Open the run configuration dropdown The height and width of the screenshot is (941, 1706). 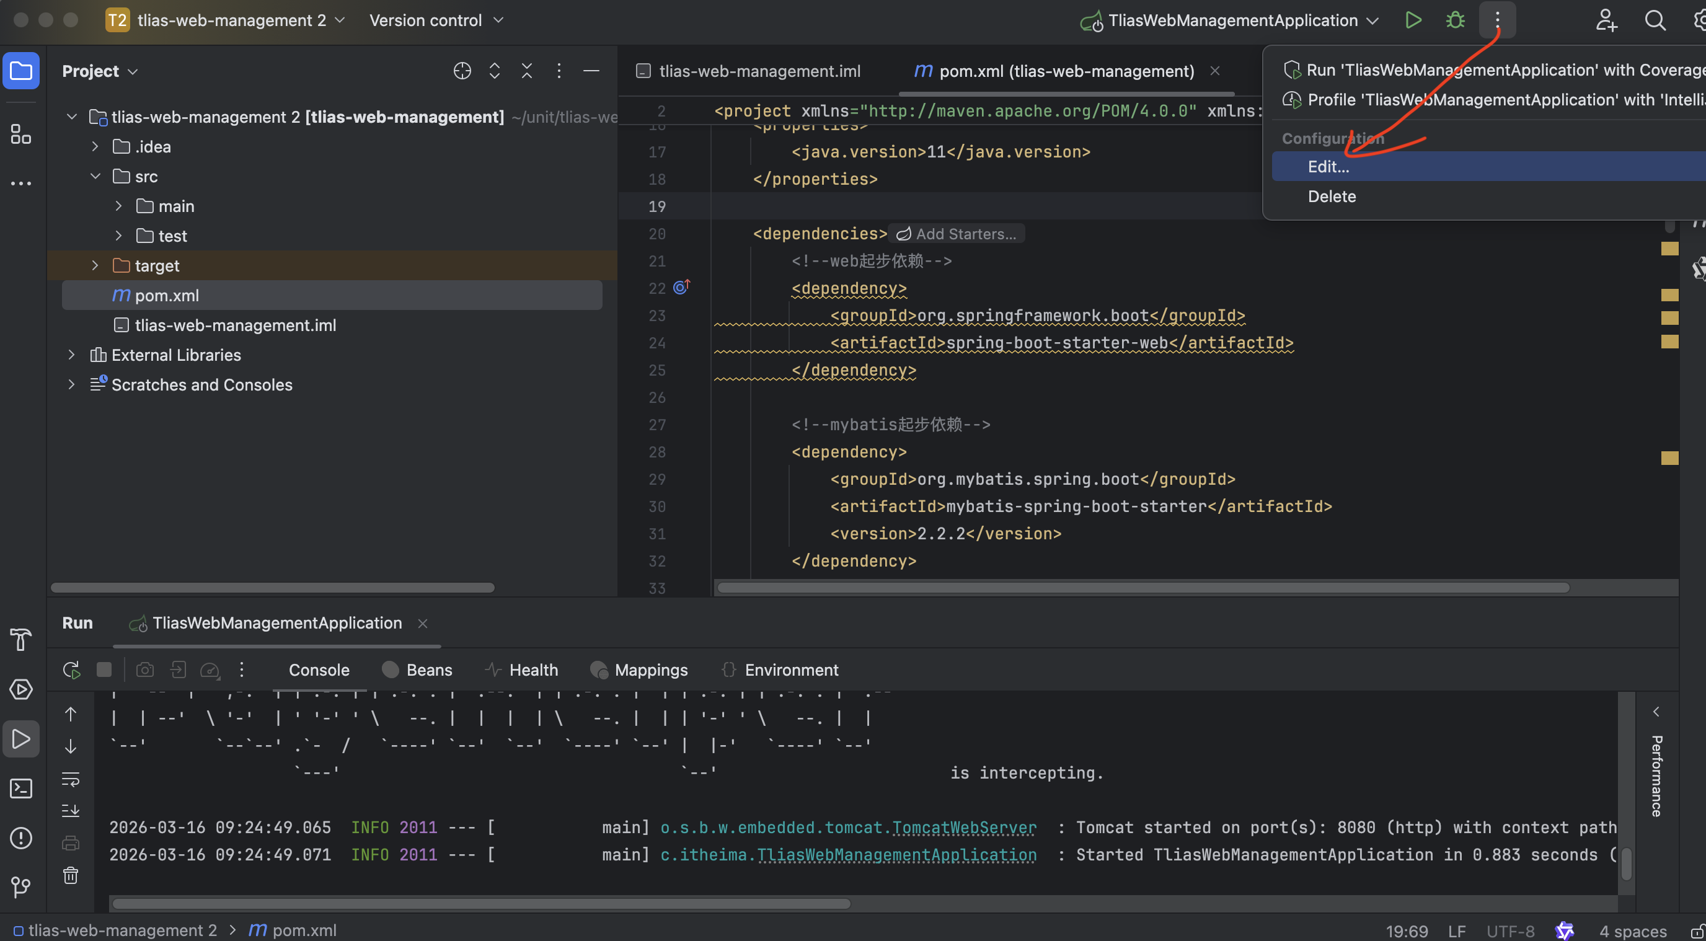[x=1229, y=20]
